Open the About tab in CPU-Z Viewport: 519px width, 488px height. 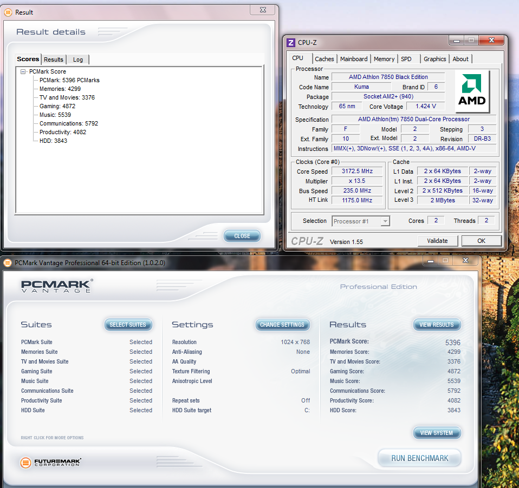click(460, 59)
